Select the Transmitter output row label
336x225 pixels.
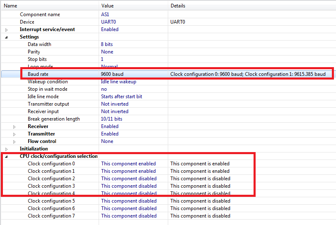48,104
